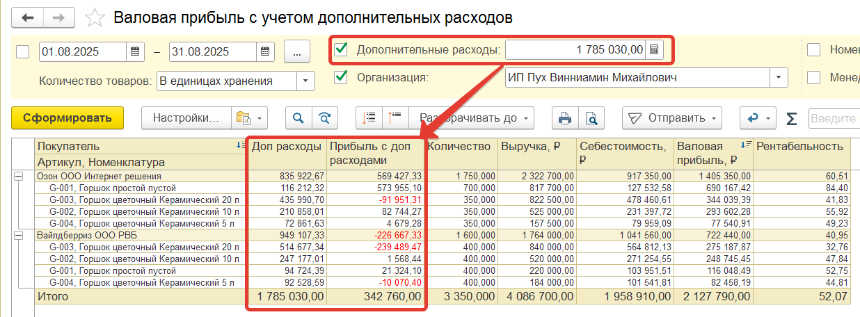Open the Отправить dropdown button
The image size is (860, 317).
672,117
